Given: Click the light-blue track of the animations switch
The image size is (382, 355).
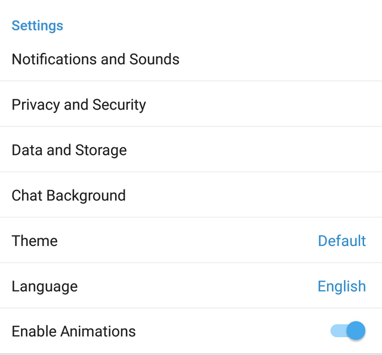Looking at the screenshot, I should coord(337,331).
